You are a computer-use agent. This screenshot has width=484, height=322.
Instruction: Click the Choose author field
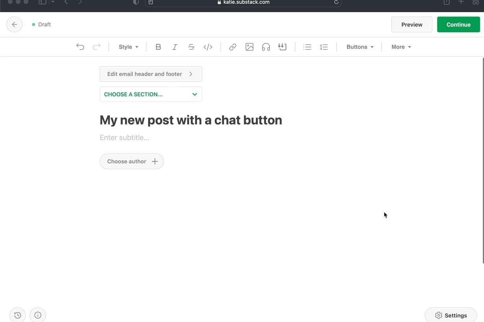click(132, 161)
